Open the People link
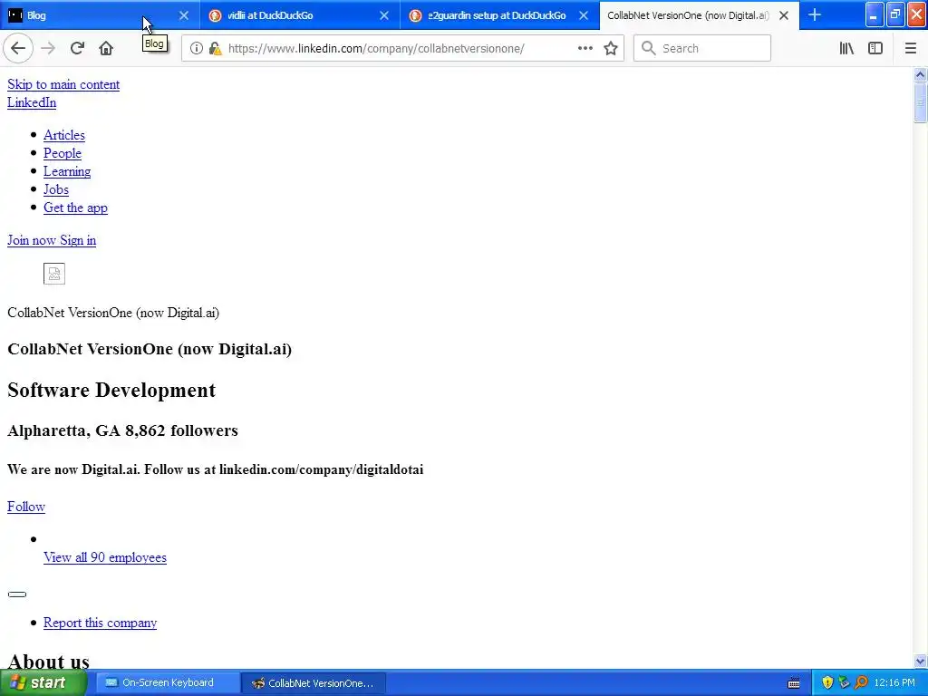The image size is (928, 696). 63,153
